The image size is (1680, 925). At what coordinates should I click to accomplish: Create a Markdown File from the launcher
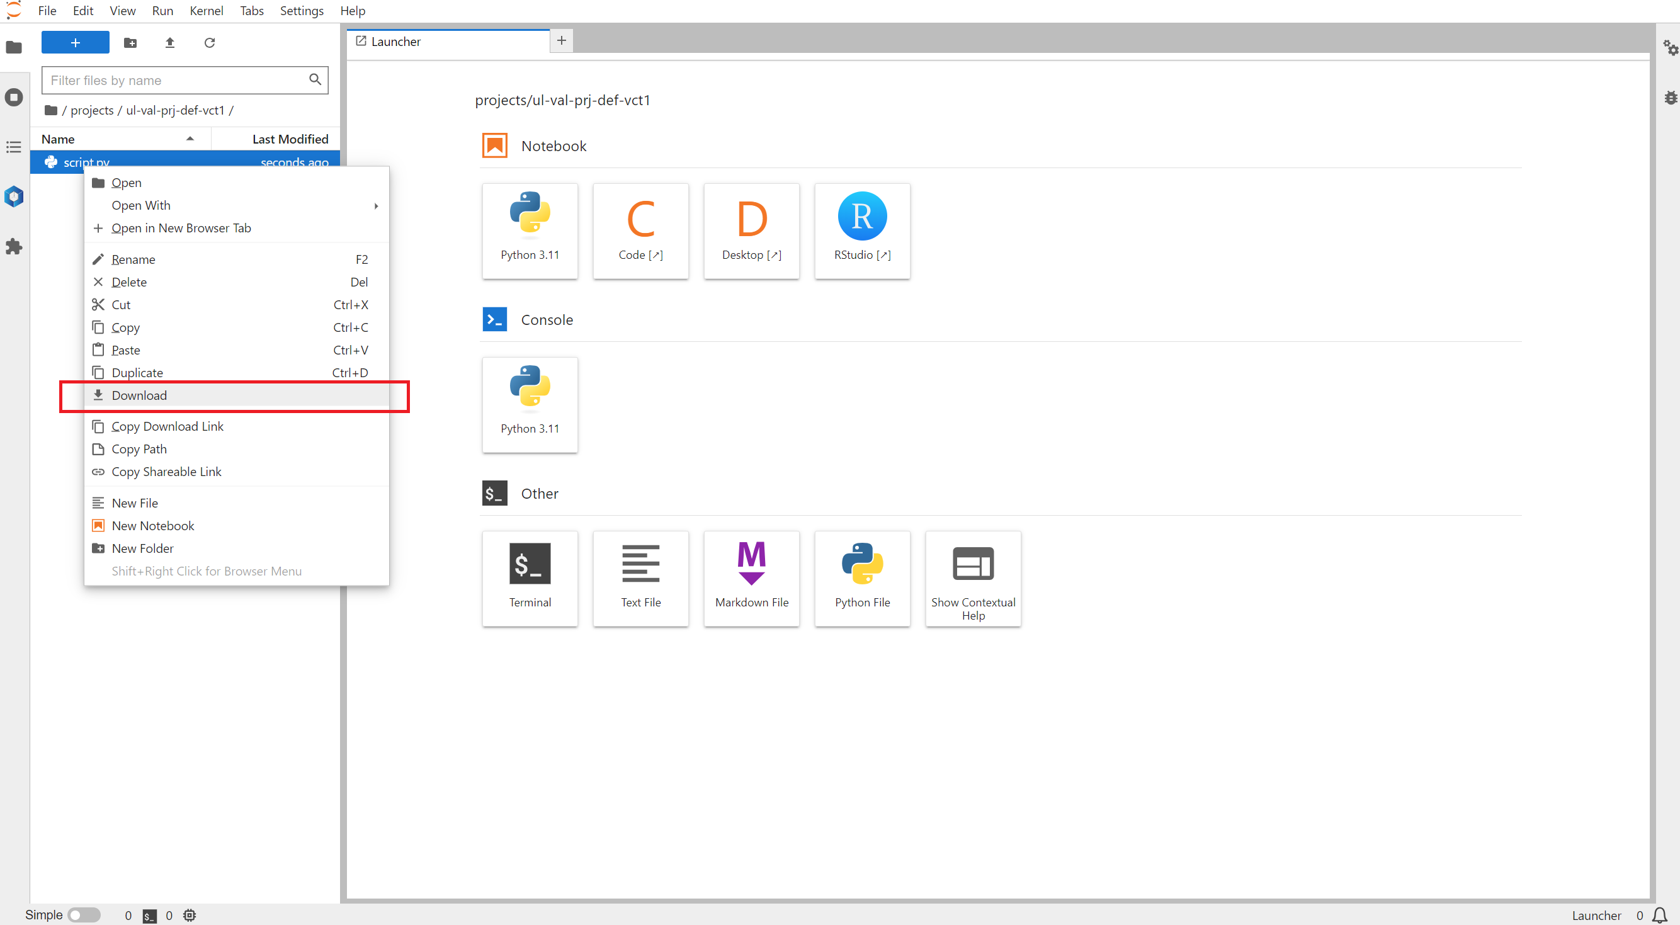[751, 578]
